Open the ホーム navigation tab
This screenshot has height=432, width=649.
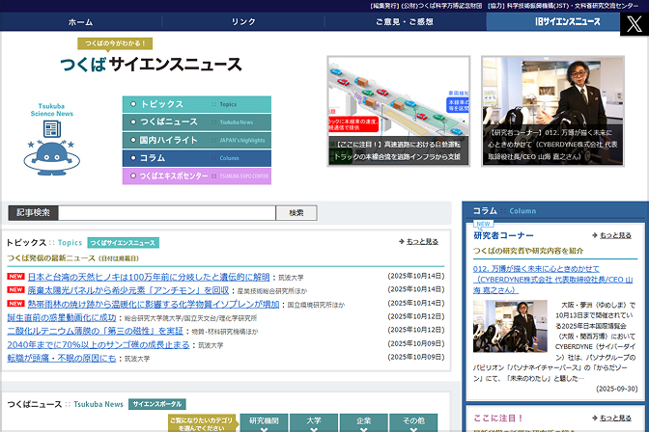tap(81, 21)
